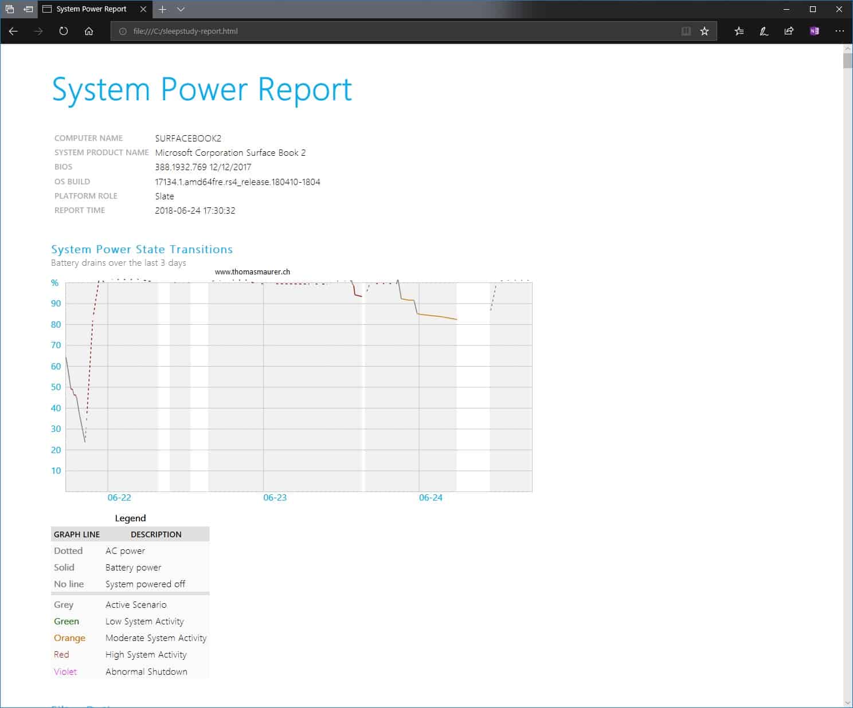Image resolution: width=853 pixels, height=708 pixels.
Task: Show the tabs you've set aside
Action: 10,9
